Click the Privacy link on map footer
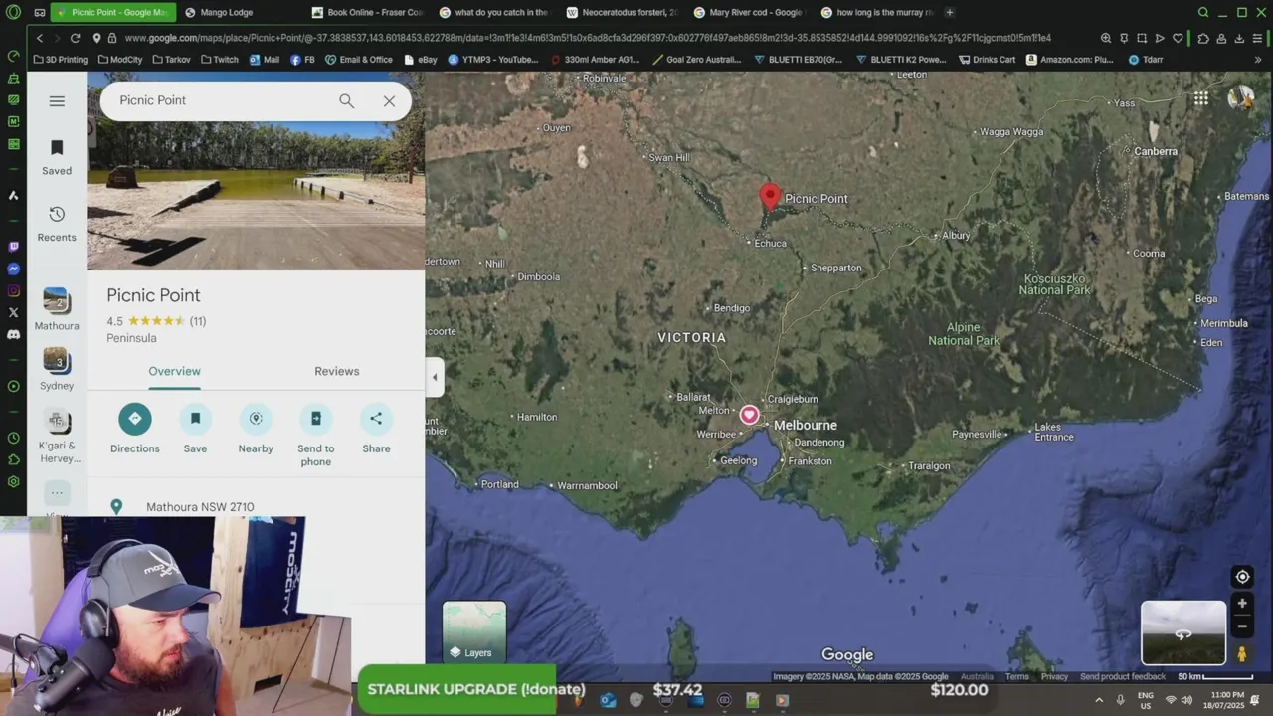Viewport: 1273px width, 716px height. click(1054, 677)
